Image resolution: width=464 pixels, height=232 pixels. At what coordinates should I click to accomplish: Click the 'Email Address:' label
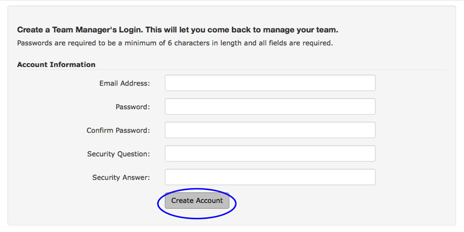[x=125, y=84]
